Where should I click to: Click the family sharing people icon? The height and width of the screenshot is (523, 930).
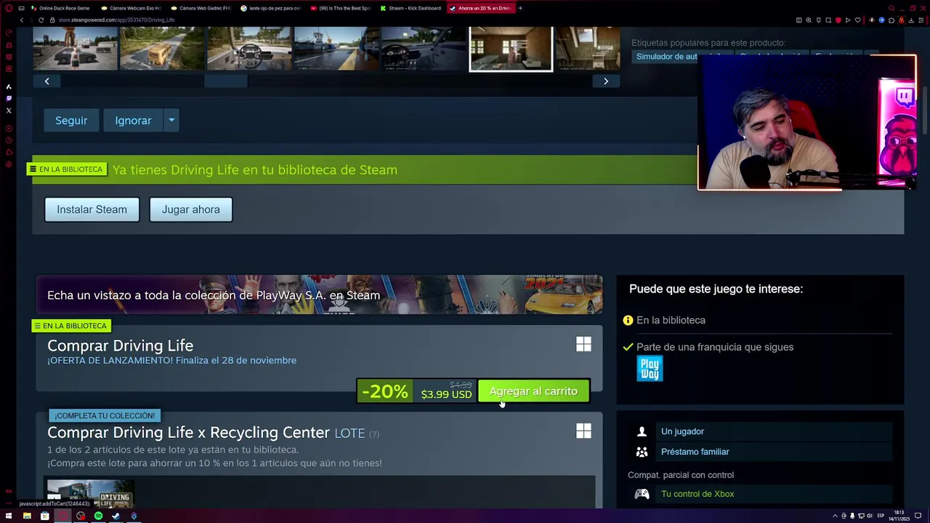(642, 452)
